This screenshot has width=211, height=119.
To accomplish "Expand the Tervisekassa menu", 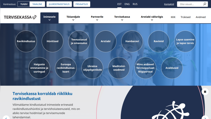I will pyautogui.click(x=122, y=18).
